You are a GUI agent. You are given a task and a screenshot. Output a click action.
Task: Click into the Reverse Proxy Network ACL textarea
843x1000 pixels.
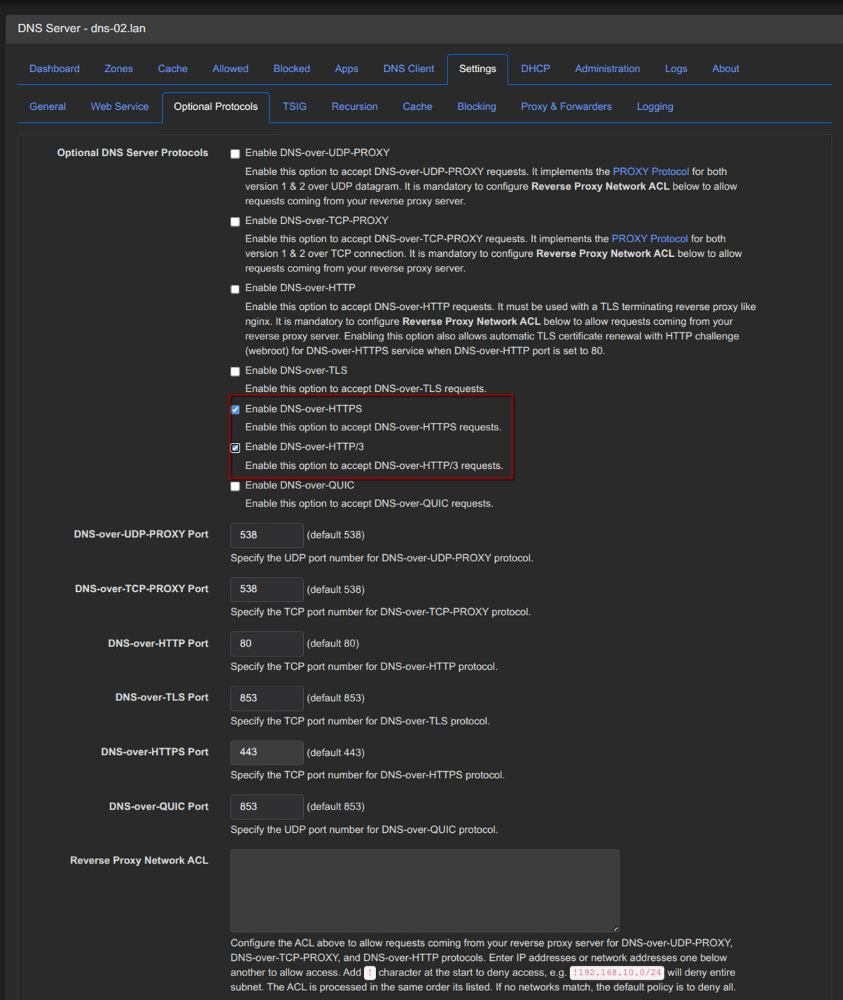click(424, 890)
